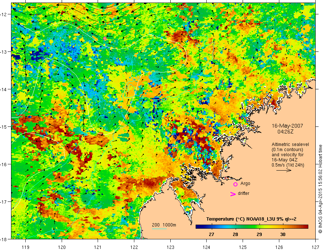Screen dimensions: 323x250
Task: Click the 28 temperature scale label
Action: click(x=235, y=234)
